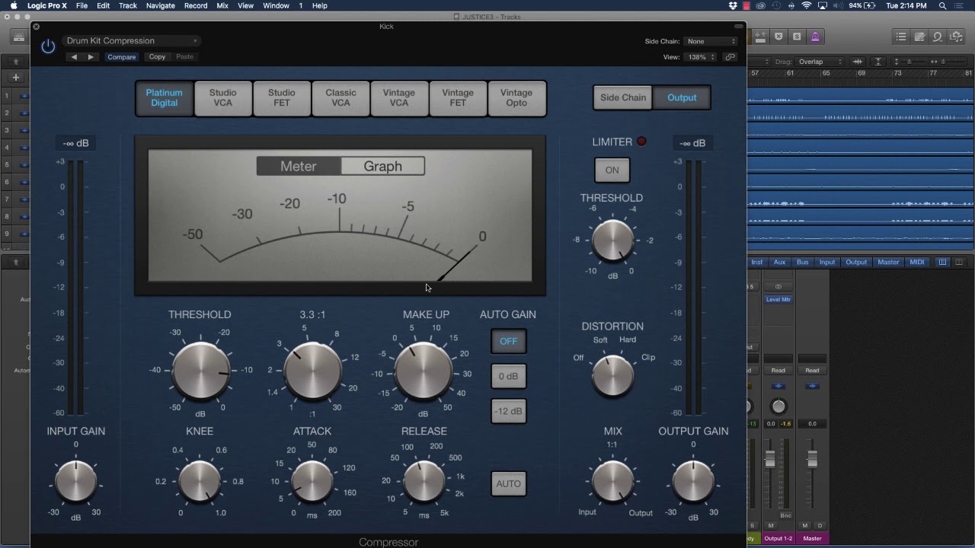The width and height of the screenshot is (975, 548).
Task: Open the Note Pads icon
Action: click(919, 37)
